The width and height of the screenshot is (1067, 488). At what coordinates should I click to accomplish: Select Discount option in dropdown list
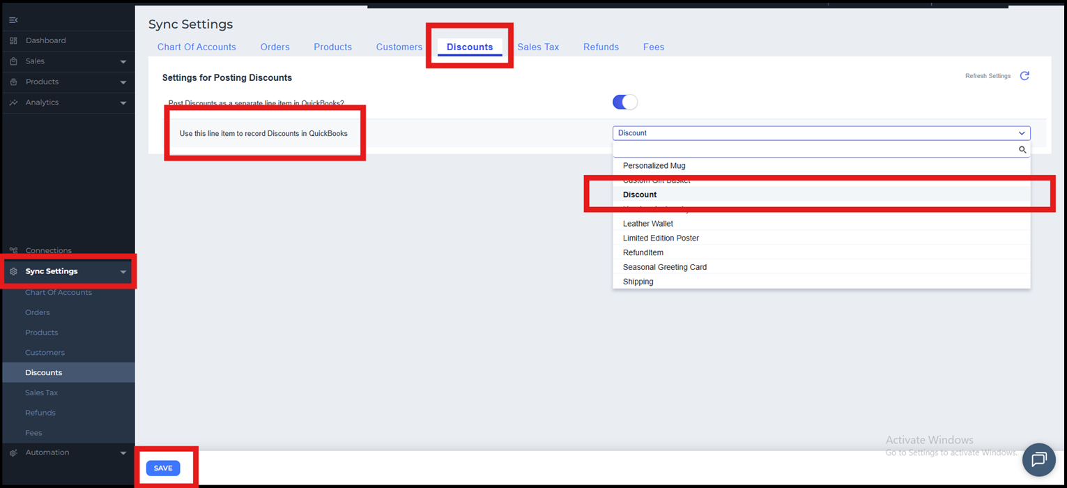point(822,195)
